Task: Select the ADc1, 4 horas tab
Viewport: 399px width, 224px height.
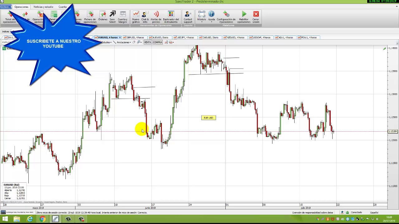Action: coord(286,37)
